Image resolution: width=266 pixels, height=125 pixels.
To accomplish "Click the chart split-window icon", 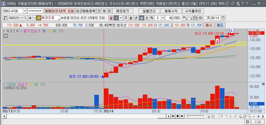I will coord(208,116).
